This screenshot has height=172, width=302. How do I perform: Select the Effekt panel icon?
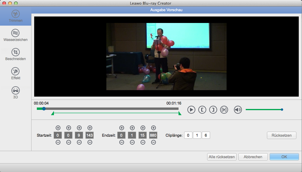[x=16, y=72]
